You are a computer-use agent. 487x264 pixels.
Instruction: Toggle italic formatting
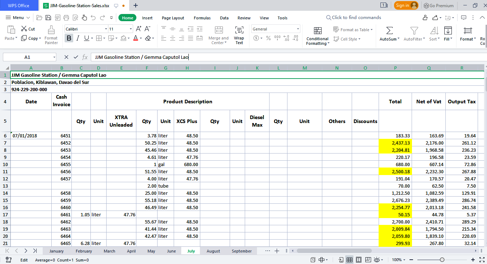tap(78, 38)
